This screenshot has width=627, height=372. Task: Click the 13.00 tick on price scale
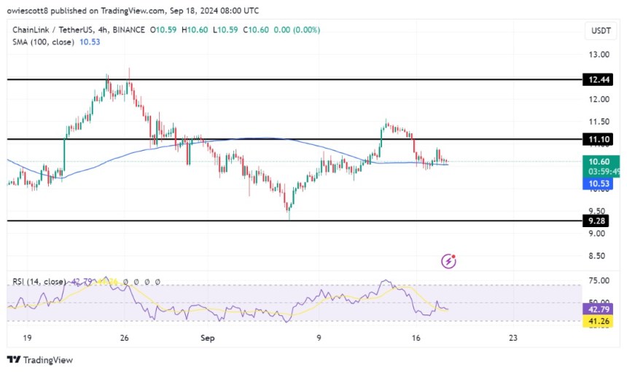point(600,55)
